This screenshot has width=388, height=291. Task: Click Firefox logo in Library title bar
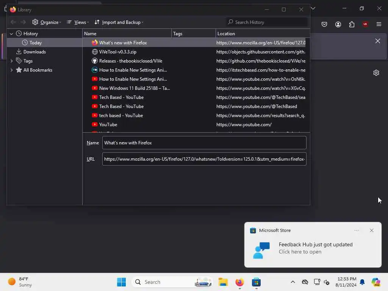13,9
